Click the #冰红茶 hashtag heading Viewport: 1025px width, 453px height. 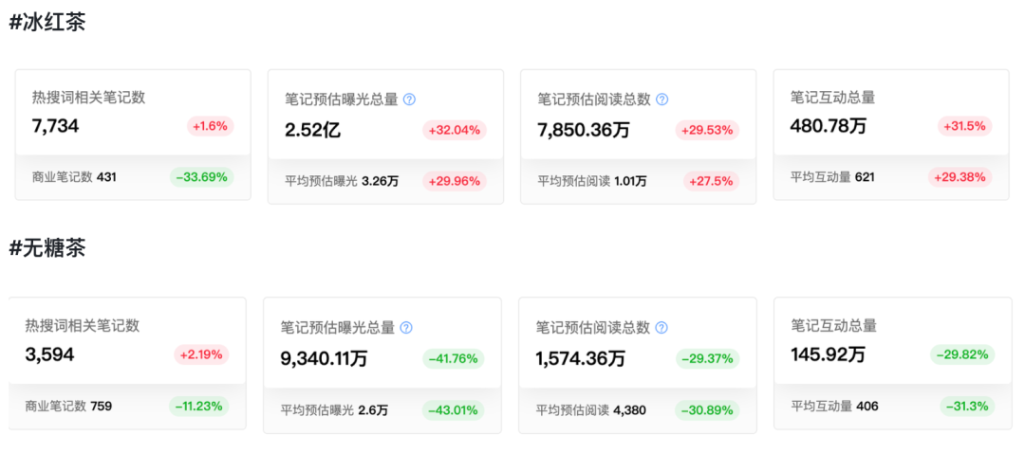point(47,23)
